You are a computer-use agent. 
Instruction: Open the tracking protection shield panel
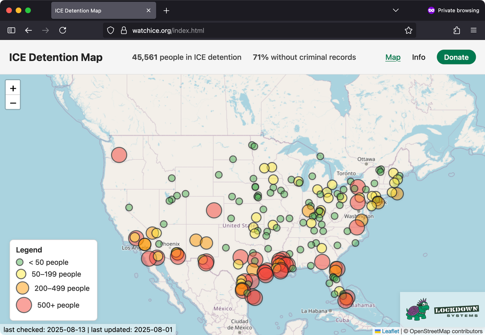click(x=110, y=30)
